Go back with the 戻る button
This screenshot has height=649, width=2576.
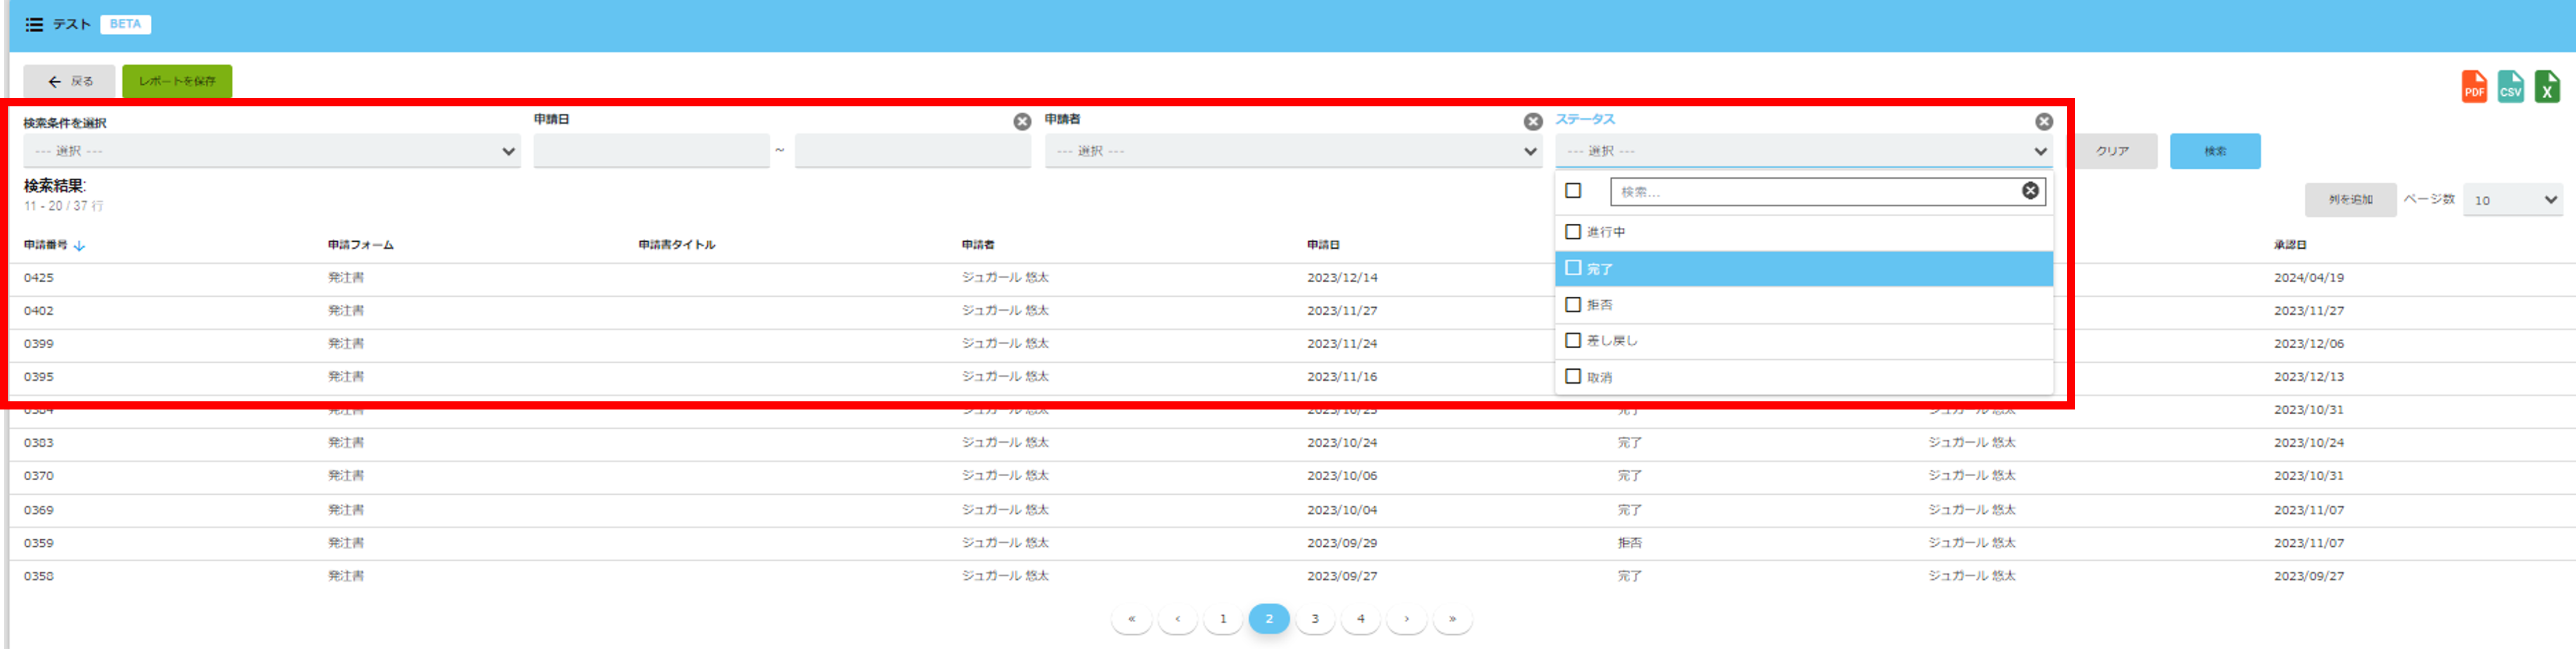(69, 81)
